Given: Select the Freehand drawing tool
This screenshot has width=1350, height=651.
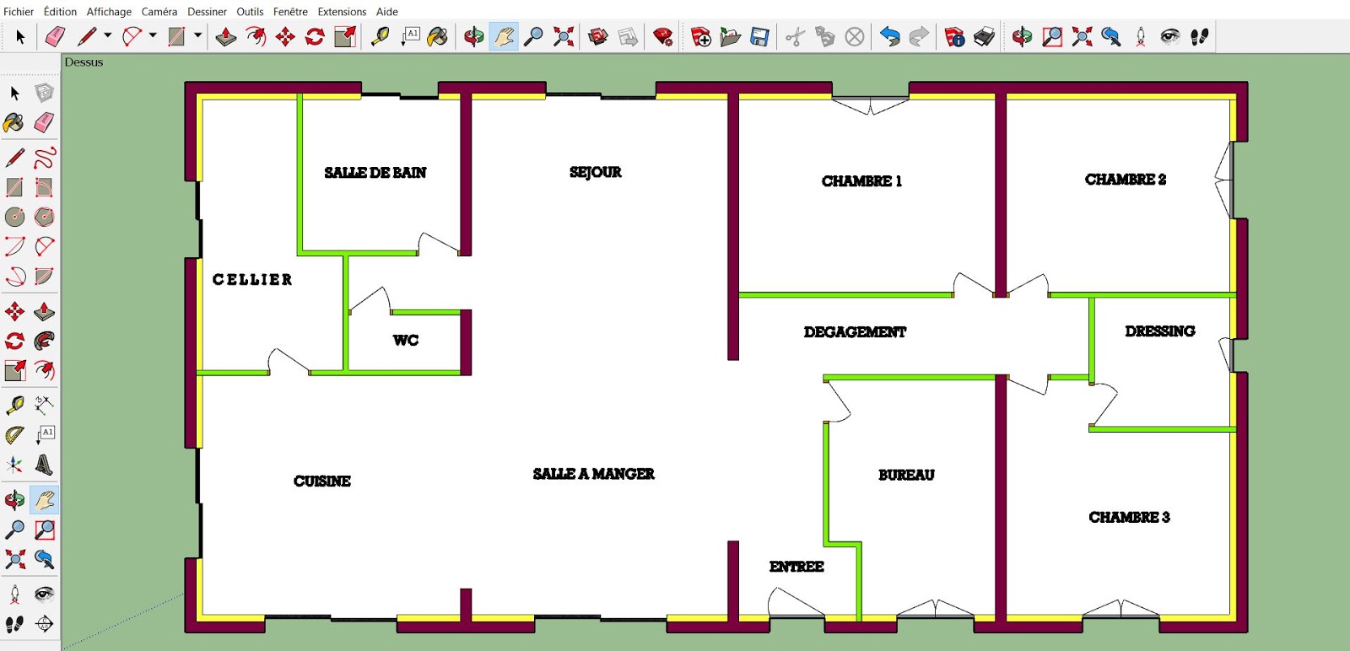Looking at the screenshot, I should pyautogui.click(x=44, y=158).
